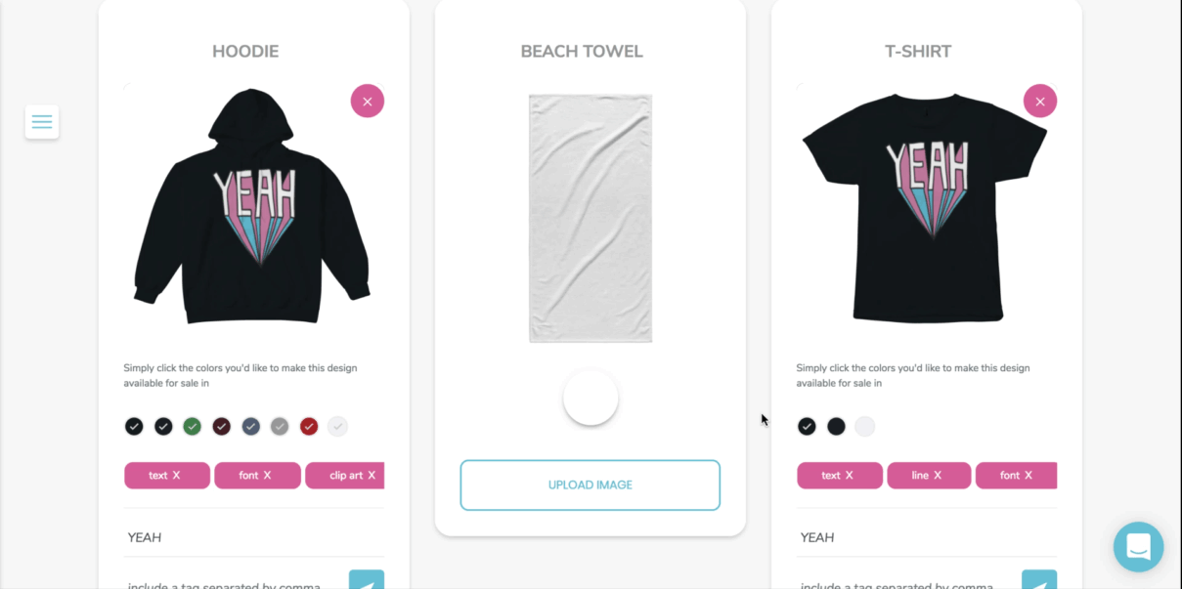Open the hamburger menu icon
1182x589 pixels.
42,122
